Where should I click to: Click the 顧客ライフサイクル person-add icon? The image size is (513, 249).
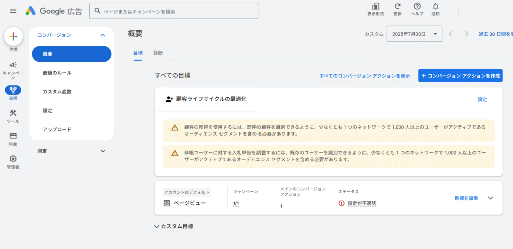(x=169, y=99)
